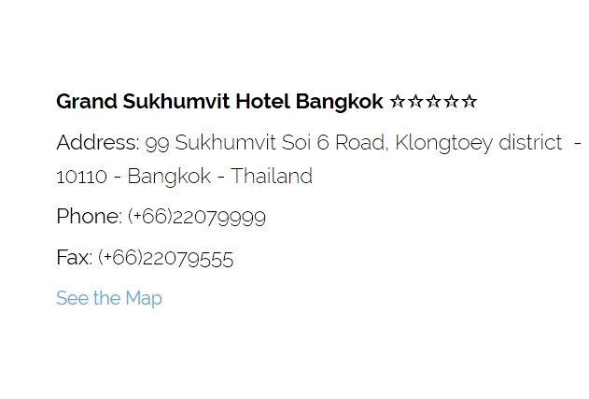Click the phone number ending in 9999

click(197, 218)
